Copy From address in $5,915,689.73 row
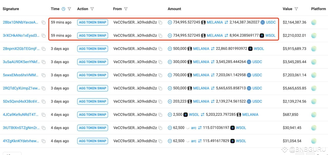The width and height of the screenshot is (328, 155). pos(160,49)
